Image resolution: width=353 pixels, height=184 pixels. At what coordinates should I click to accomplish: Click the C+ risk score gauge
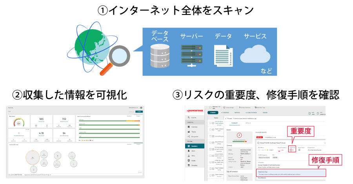[x=18, y=122]
